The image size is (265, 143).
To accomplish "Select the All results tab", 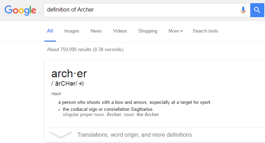I will (x=50, y=31).
